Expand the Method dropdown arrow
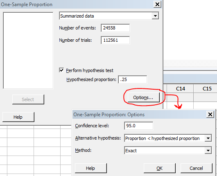Viewport: 217px width, 176px height. (x=208, y=150)
